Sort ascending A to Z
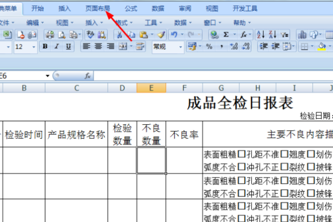This screenshot has width=333, height=222. (261, 34)
